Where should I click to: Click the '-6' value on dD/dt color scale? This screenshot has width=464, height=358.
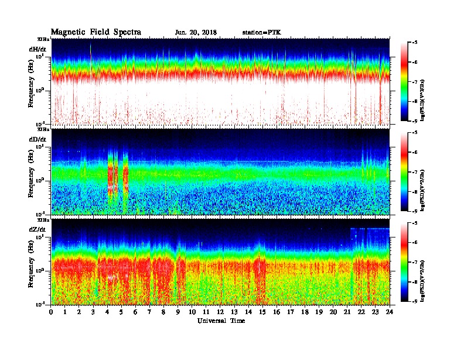coord(415,152)
